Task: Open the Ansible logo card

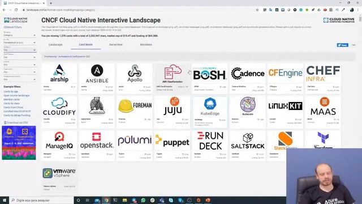Action: pos(97,78)
